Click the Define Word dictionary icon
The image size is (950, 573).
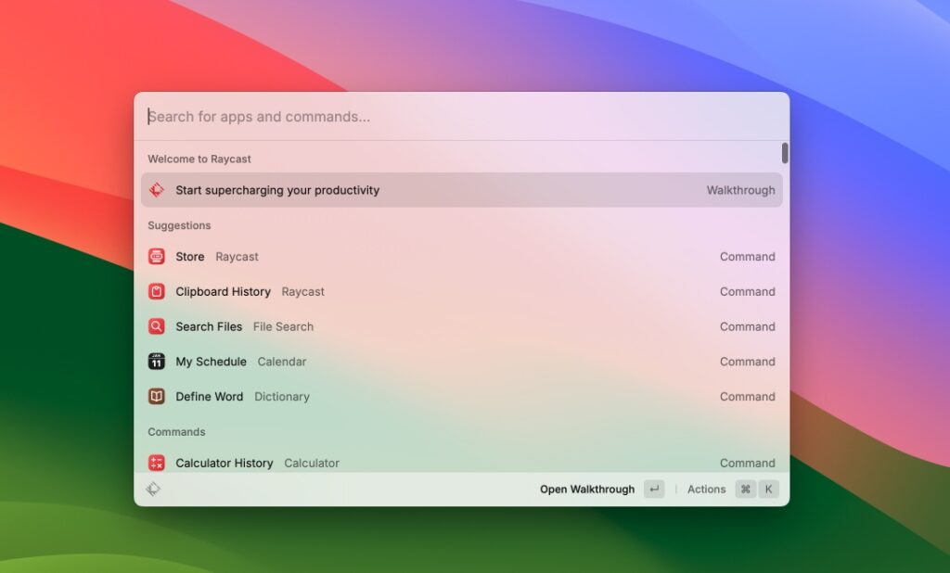pos(156,396)
